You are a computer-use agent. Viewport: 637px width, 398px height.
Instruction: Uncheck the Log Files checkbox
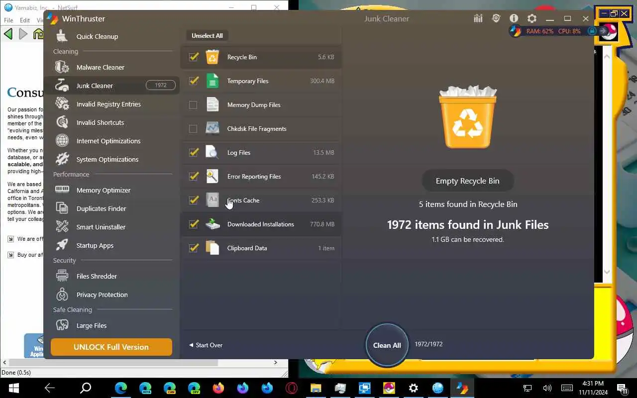coord(194,152)
